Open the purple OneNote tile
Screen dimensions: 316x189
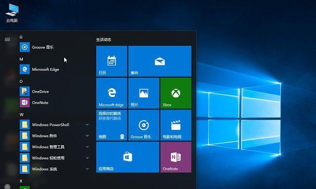click(176, 157)
